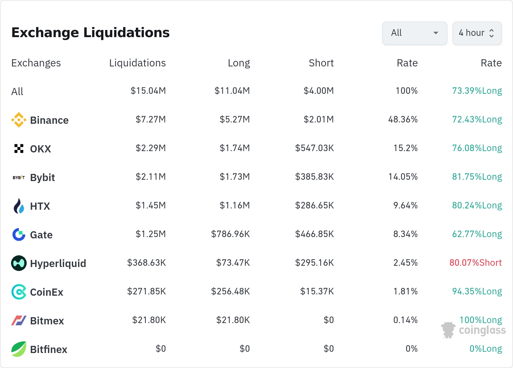The width and height of the screenshot is (513, 368).
Task: Expand the 4 hour timeframe selector
Action: [477, 33]
